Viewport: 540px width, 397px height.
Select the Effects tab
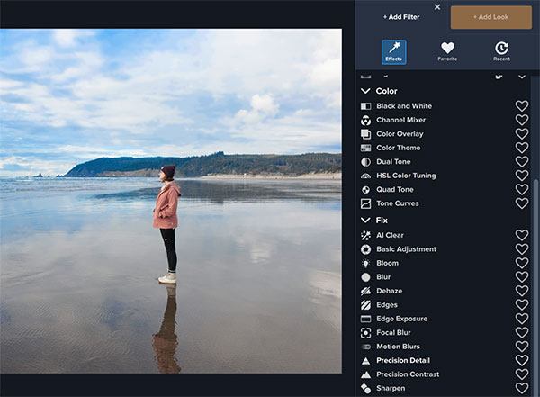(393, 51)
